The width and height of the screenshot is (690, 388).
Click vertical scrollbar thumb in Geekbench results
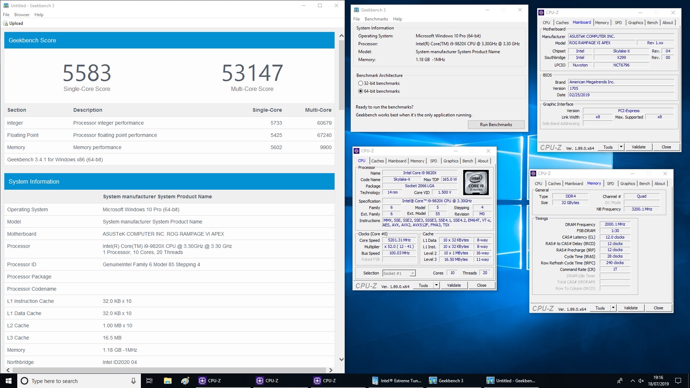pyautogui.click(x=341, y=75)
